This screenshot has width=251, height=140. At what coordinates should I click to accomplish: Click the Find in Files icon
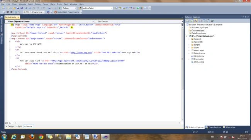point(80,8)
